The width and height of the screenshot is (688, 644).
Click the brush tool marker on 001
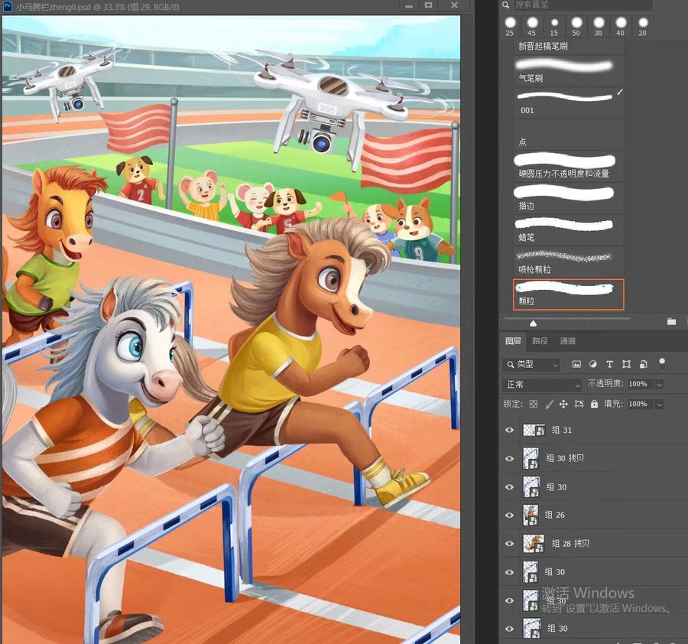pyautogui.click(x=619, y=93)
